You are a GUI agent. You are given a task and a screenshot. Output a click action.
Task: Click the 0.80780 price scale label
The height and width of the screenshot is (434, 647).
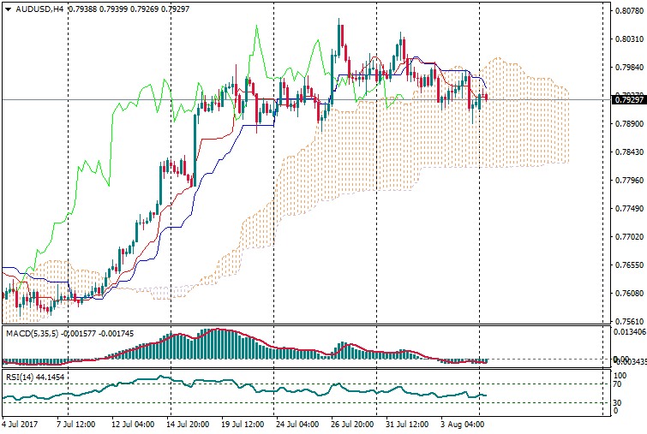[x=628, y=12]
